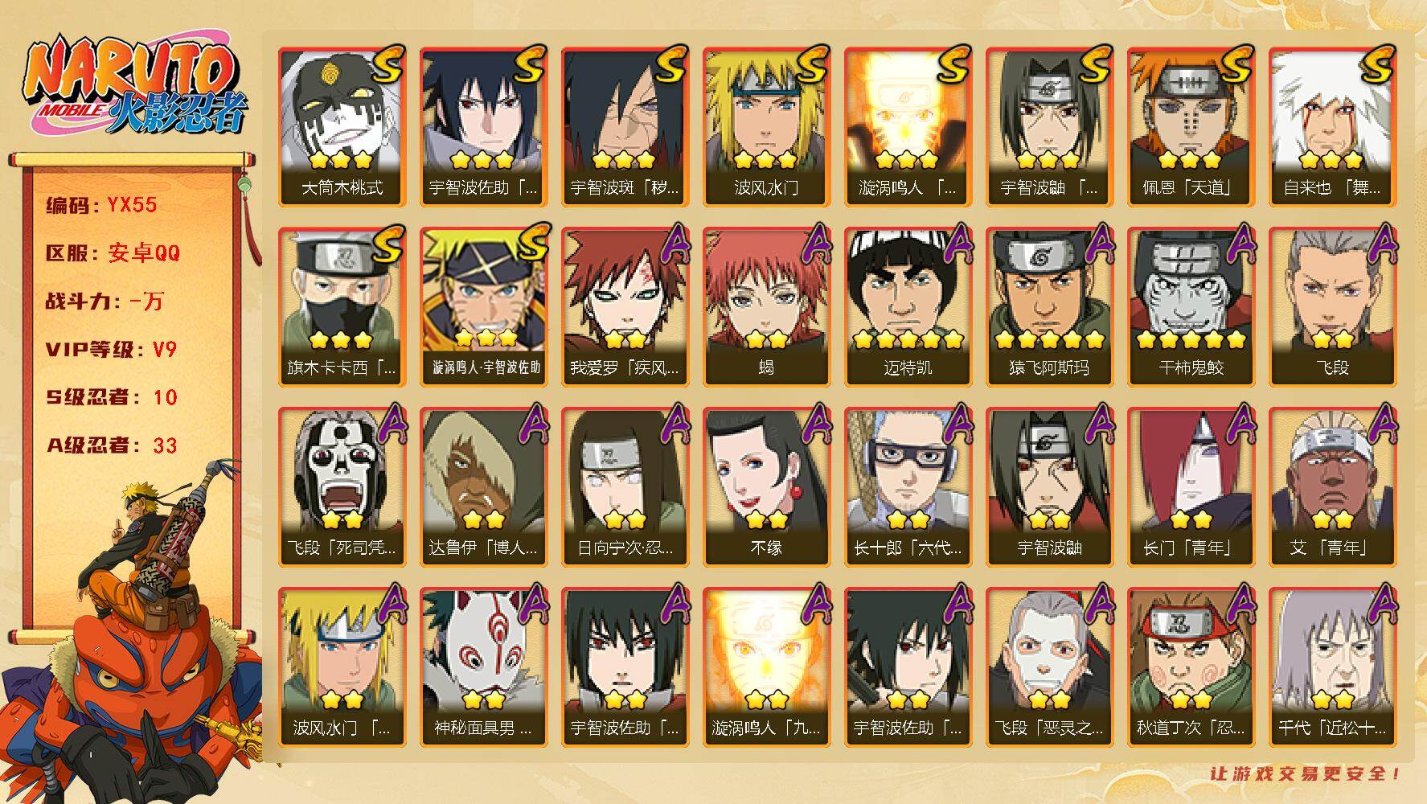Click the 编码 YX55 account code
This screenshot has width=1427, height=804.
(x=101, y=205)
